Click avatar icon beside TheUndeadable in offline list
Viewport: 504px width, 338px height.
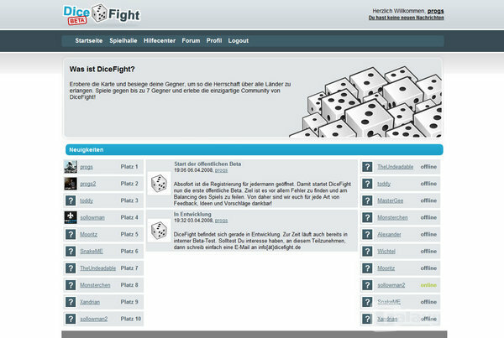click(x=367, y=167)
